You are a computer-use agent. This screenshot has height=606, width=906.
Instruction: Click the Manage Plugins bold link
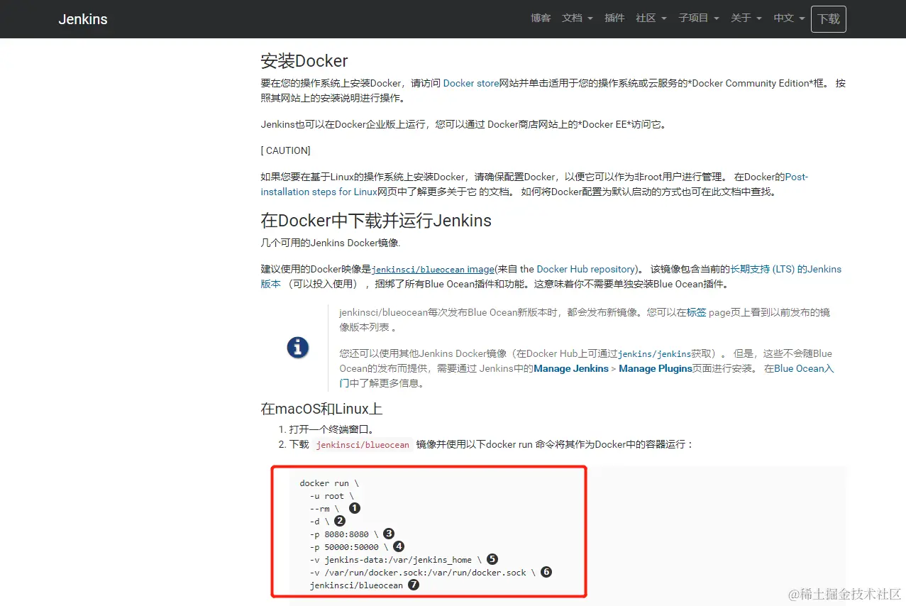[x=656, y=368]
